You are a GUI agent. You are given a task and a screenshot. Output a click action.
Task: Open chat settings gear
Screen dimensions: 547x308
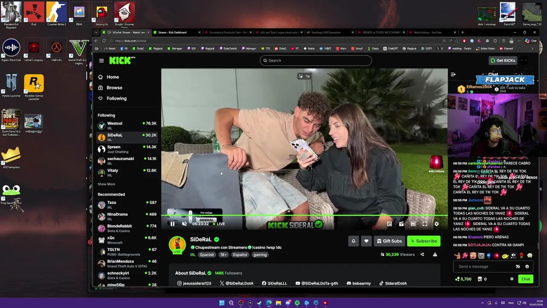512,279
